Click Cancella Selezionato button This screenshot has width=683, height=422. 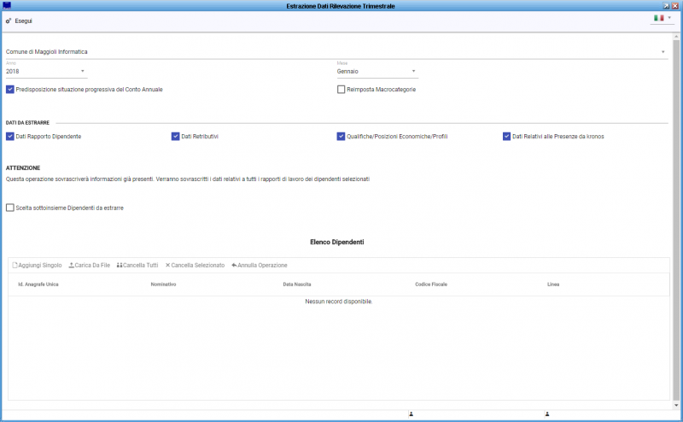pyautogui.click(x=195, y=265)
